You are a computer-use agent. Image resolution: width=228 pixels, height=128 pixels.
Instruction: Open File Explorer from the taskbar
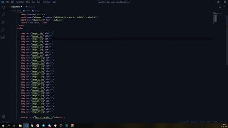[x=20, y=126]
